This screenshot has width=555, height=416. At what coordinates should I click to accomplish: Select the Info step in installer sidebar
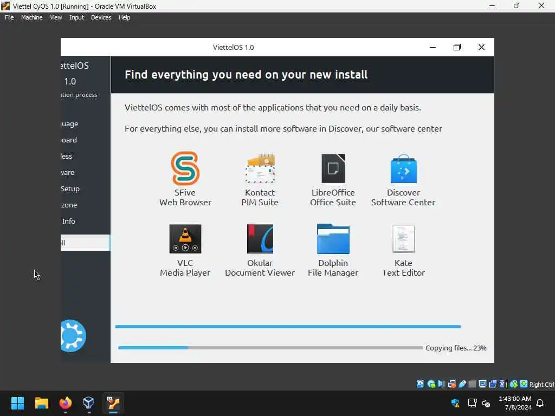[x=69, y=221]
